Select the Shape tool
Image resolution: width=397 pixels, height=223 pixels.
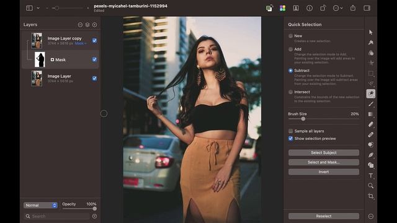[x=371, y=165]
